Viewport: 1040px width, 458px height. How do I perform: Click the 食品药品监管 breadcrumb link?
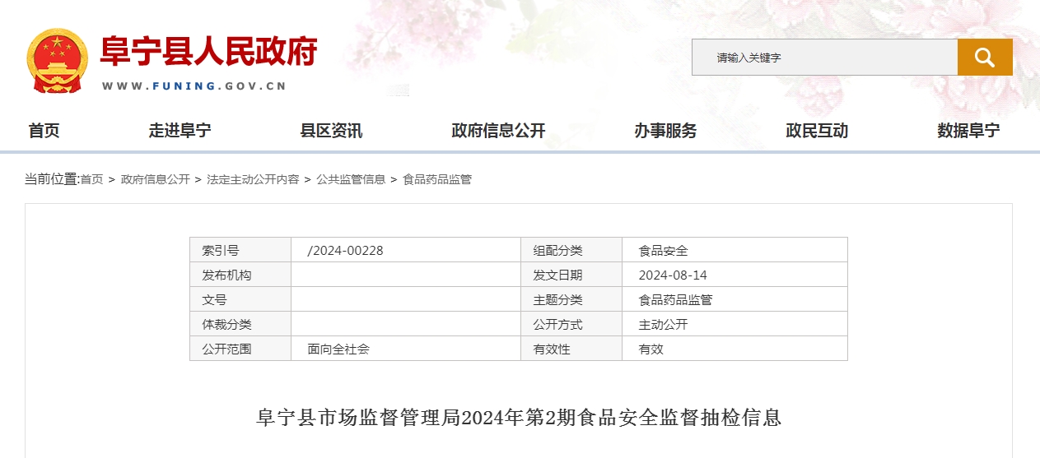pos(437,179)
